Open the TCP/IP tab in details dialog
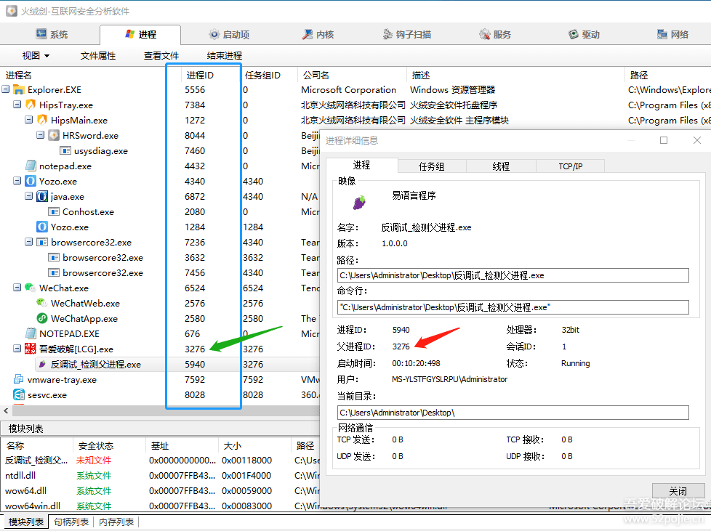Viewport: 711px width, 531px height. pos(570,166)
